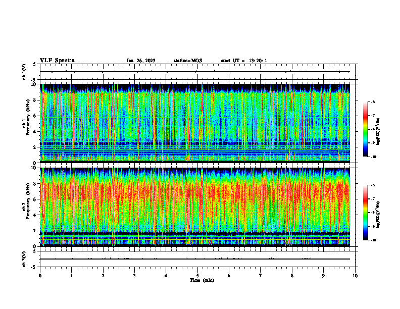The width and height of the screenshot is (400, 309).
Task: Click time axis tick label "4"
Action: pyautogui.click(x=166, y=276)
